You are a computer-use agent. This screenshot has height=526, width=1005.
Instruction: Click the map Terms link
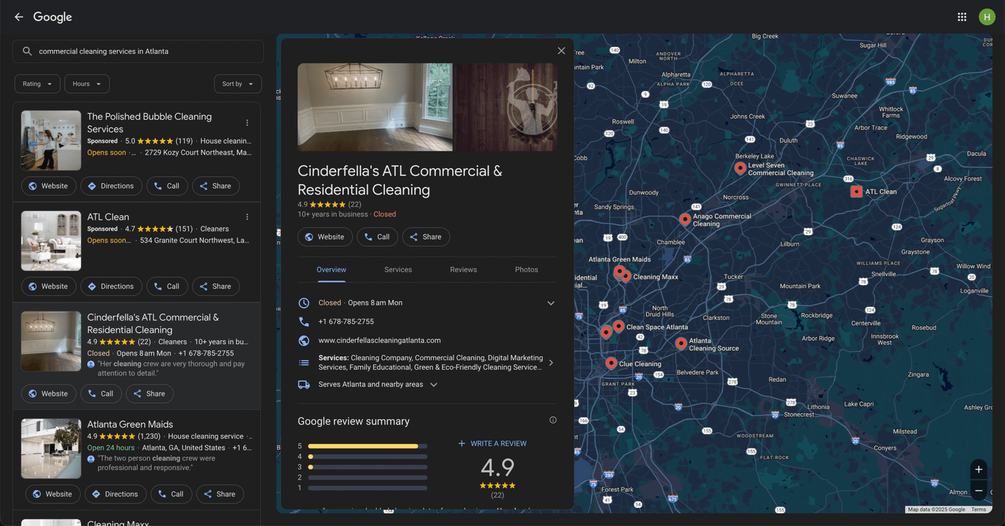[x=979, y=510]
